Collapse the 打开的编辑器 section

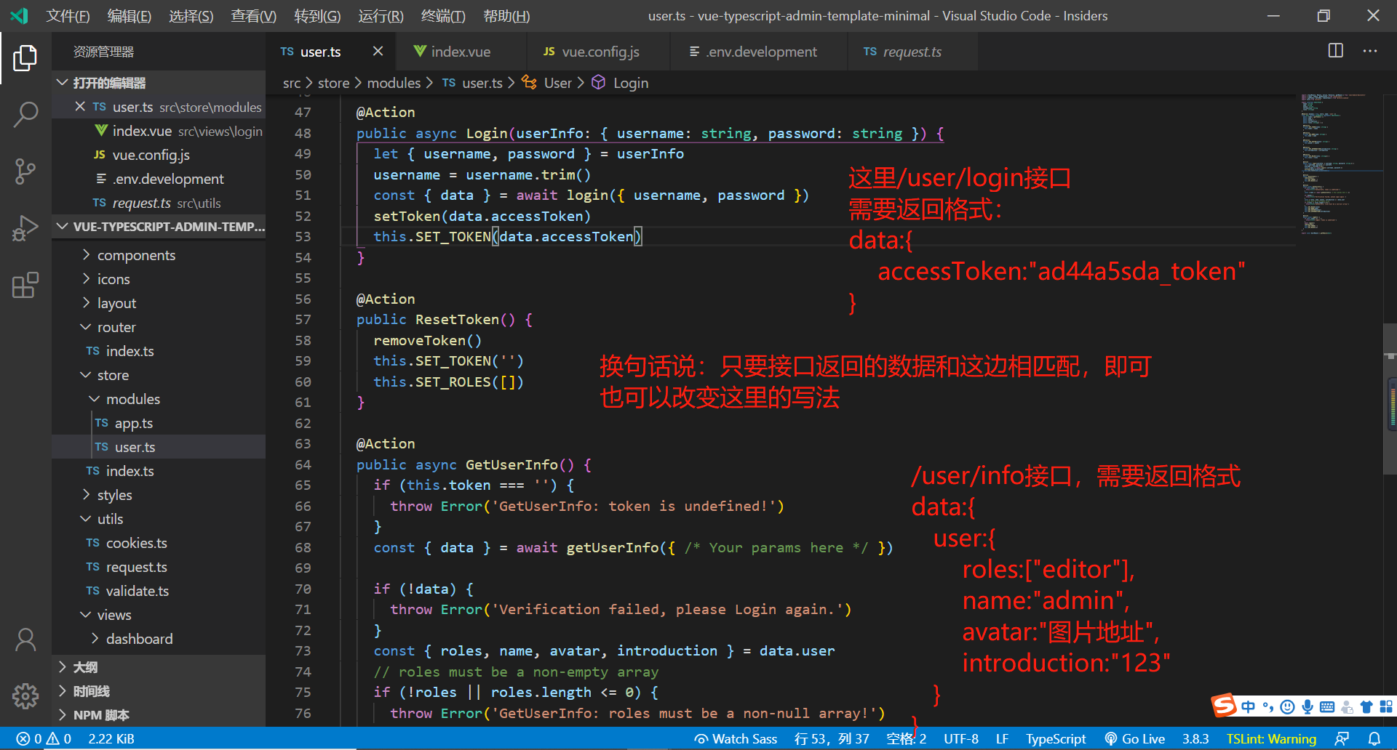pyautogui.click(x=159, y=83)
